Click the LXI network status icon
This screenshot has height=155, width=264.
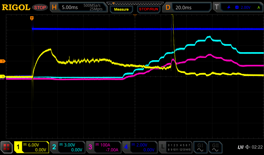coord(240,147)
